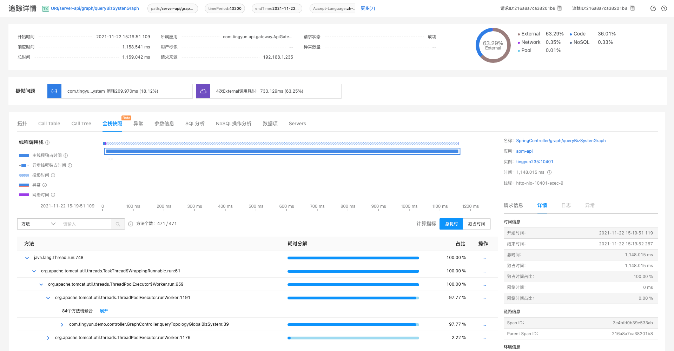674x351 pixels.
Task: Open the help question-mark icon in header
Action: point(664,8)
